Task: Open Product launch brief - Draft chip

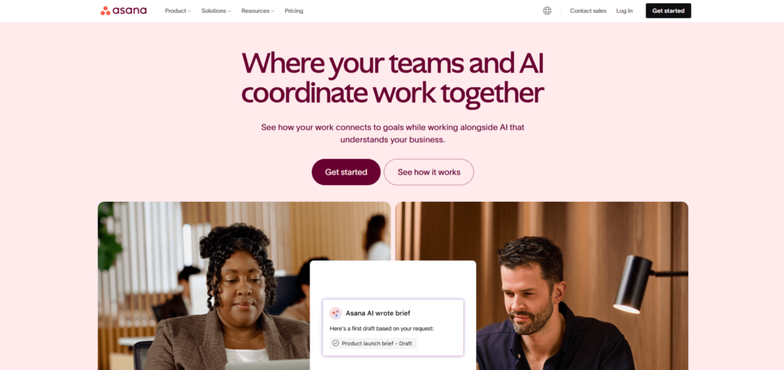Action: coord(373,343)
